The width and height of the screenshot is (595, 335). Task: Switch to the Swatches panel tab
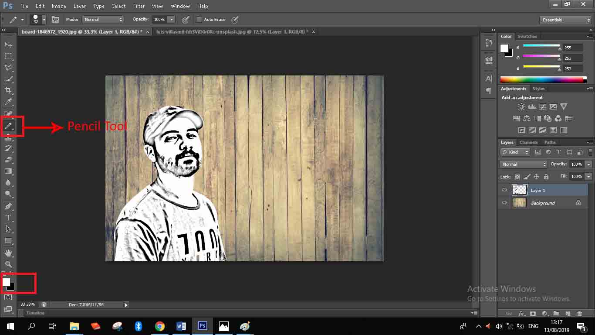pos(527,36)
